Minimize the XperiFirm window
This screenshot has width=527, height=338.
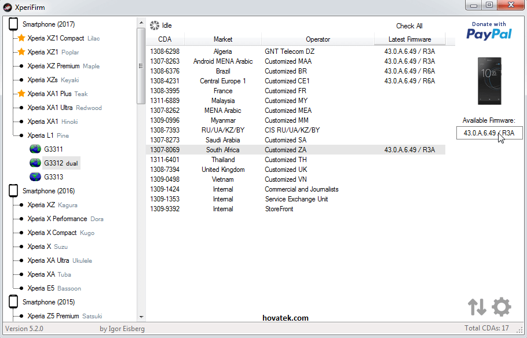pos(474,5)
